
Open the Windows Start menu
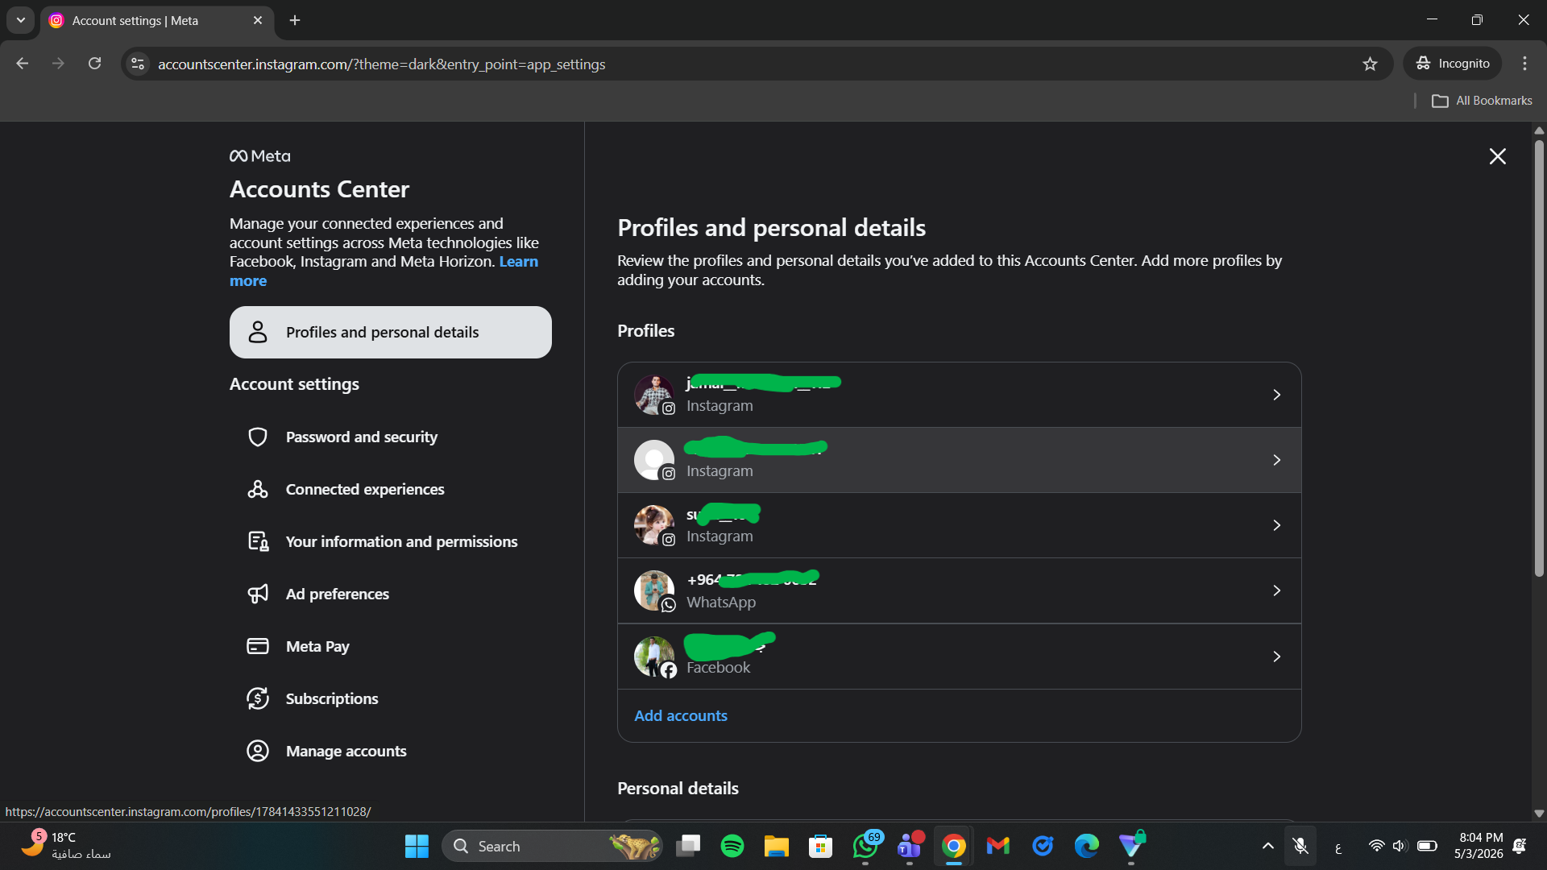(417, 846)
